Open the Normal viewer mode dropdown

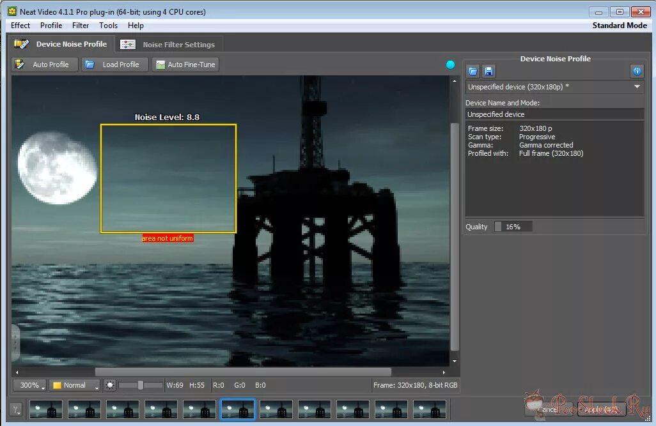point(75,385)
